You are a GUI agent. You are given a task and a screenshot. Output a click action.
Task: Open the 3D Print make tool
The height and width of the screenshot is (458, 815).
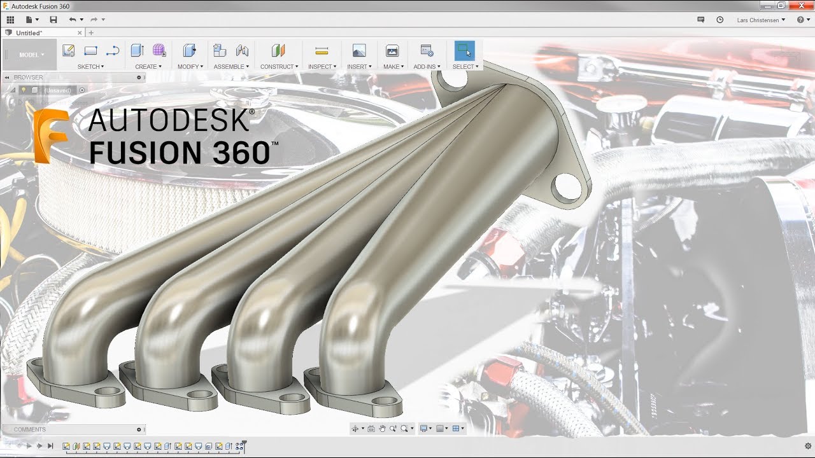pos(392,51)
